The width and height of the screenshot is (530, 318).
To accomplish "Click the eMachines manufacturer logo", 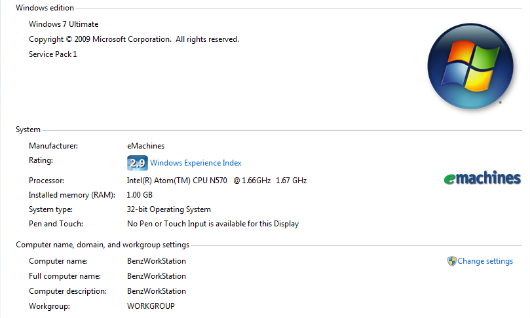I will point(482,178).
